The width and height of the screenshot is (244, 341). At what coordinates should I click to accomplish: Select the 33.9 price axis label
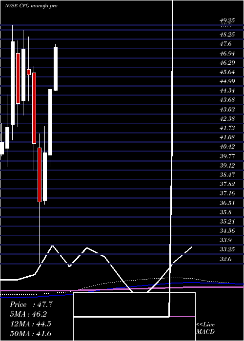225,240
